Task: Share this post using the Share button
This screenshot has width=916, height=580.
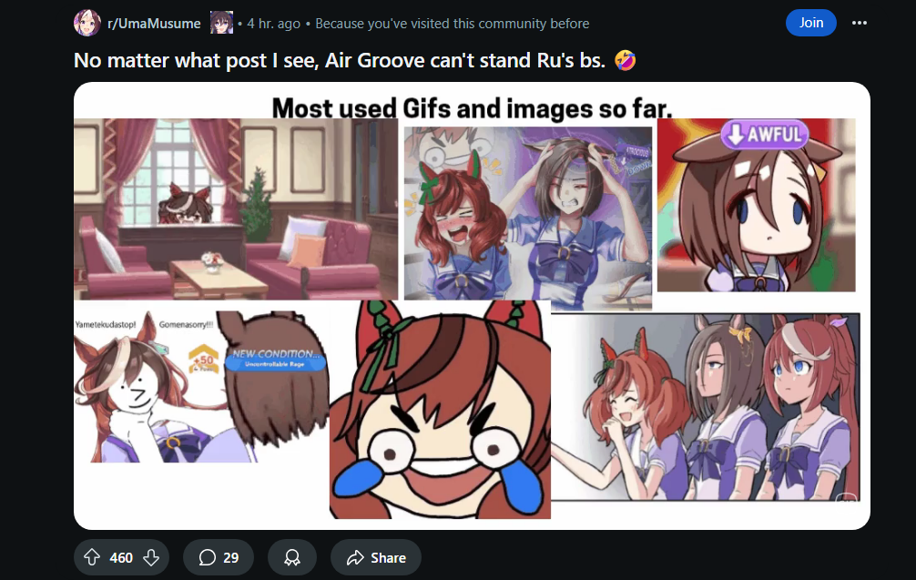Action: [x=376, y=558]
